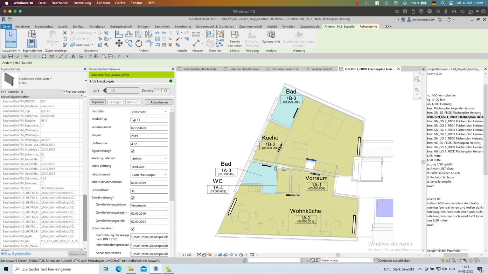Select the Ändern arrow tool
The image size is (488, 274).
11,38
